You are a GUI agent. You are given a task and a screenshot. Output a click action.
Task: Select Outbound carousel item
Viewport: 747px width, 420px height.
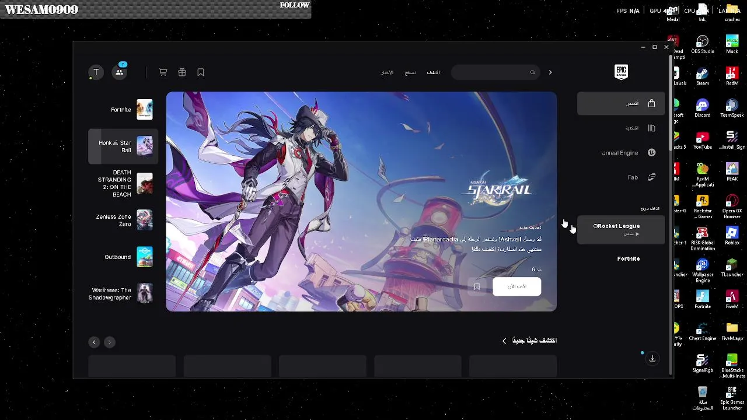(x=123, y=257)
